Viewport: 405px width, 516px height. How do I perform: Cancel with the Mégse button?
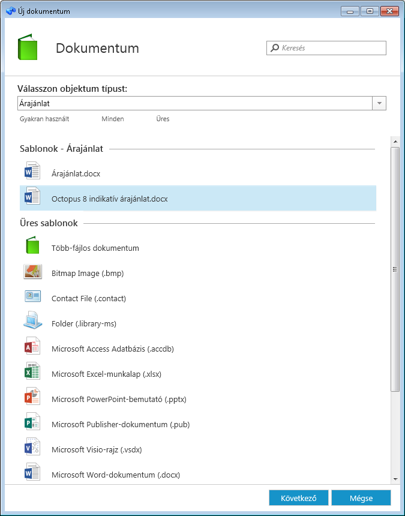click(361, 498)
